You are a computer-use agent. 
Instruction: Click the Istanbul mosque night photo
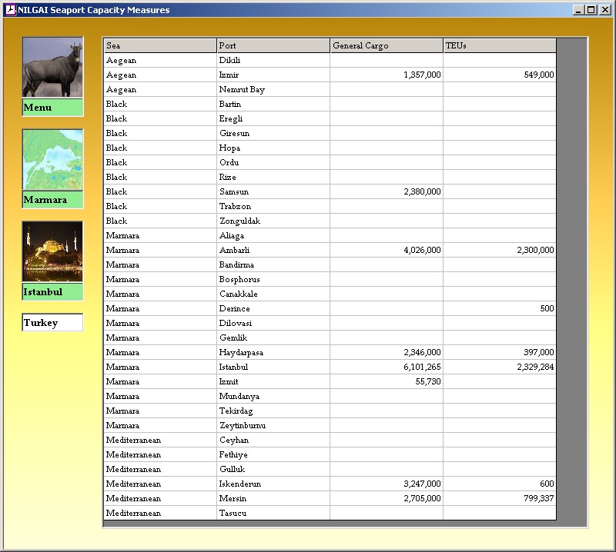pyautogui.click(x=52, y=252)
